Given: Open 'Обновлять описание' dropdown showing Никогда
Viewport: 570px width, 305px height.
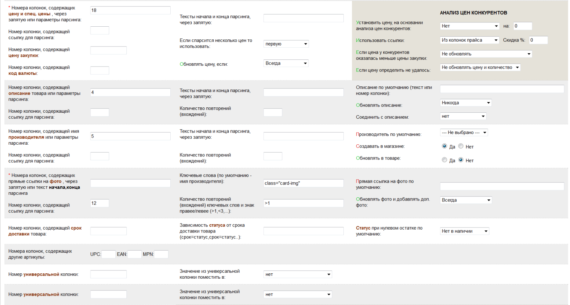Looking at the screenshot, I should point(466,103).
